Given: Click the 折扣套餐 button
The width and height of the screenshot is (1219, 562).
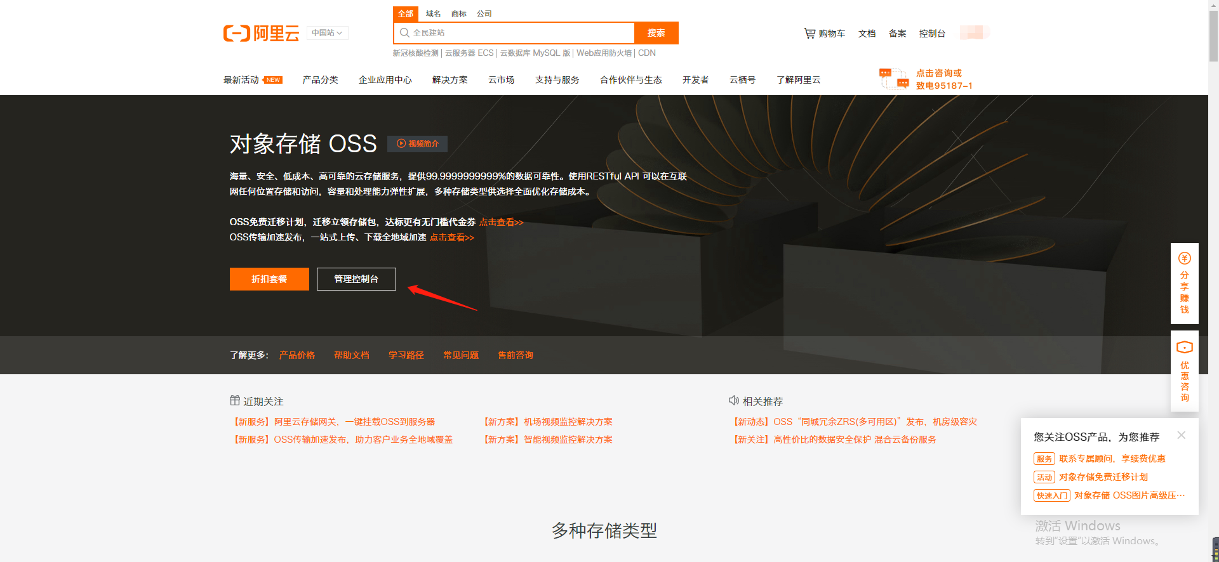Looking at the screenshot, I should (x=269, y=279).
